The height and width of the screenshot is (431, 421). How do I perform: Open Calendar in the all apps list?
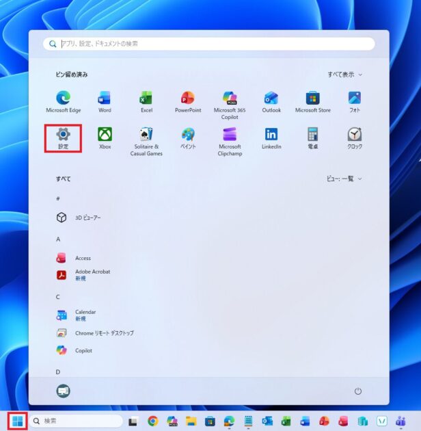(x=76, y=315)
